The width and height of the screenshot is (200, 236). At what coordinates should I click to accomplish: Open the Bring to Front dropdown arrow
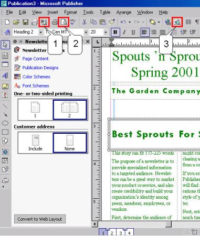point(159,22)
